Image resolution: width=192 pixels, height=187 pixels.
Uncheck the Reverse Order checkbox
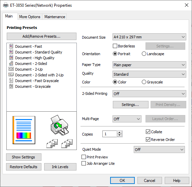click(148, 140)
